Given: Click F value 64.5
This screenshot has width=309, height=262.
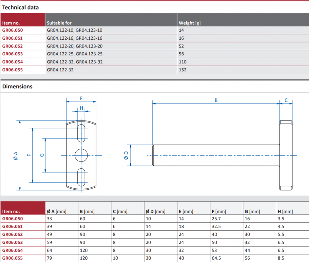Looking at the screenshot, I should tap(216, 258).
